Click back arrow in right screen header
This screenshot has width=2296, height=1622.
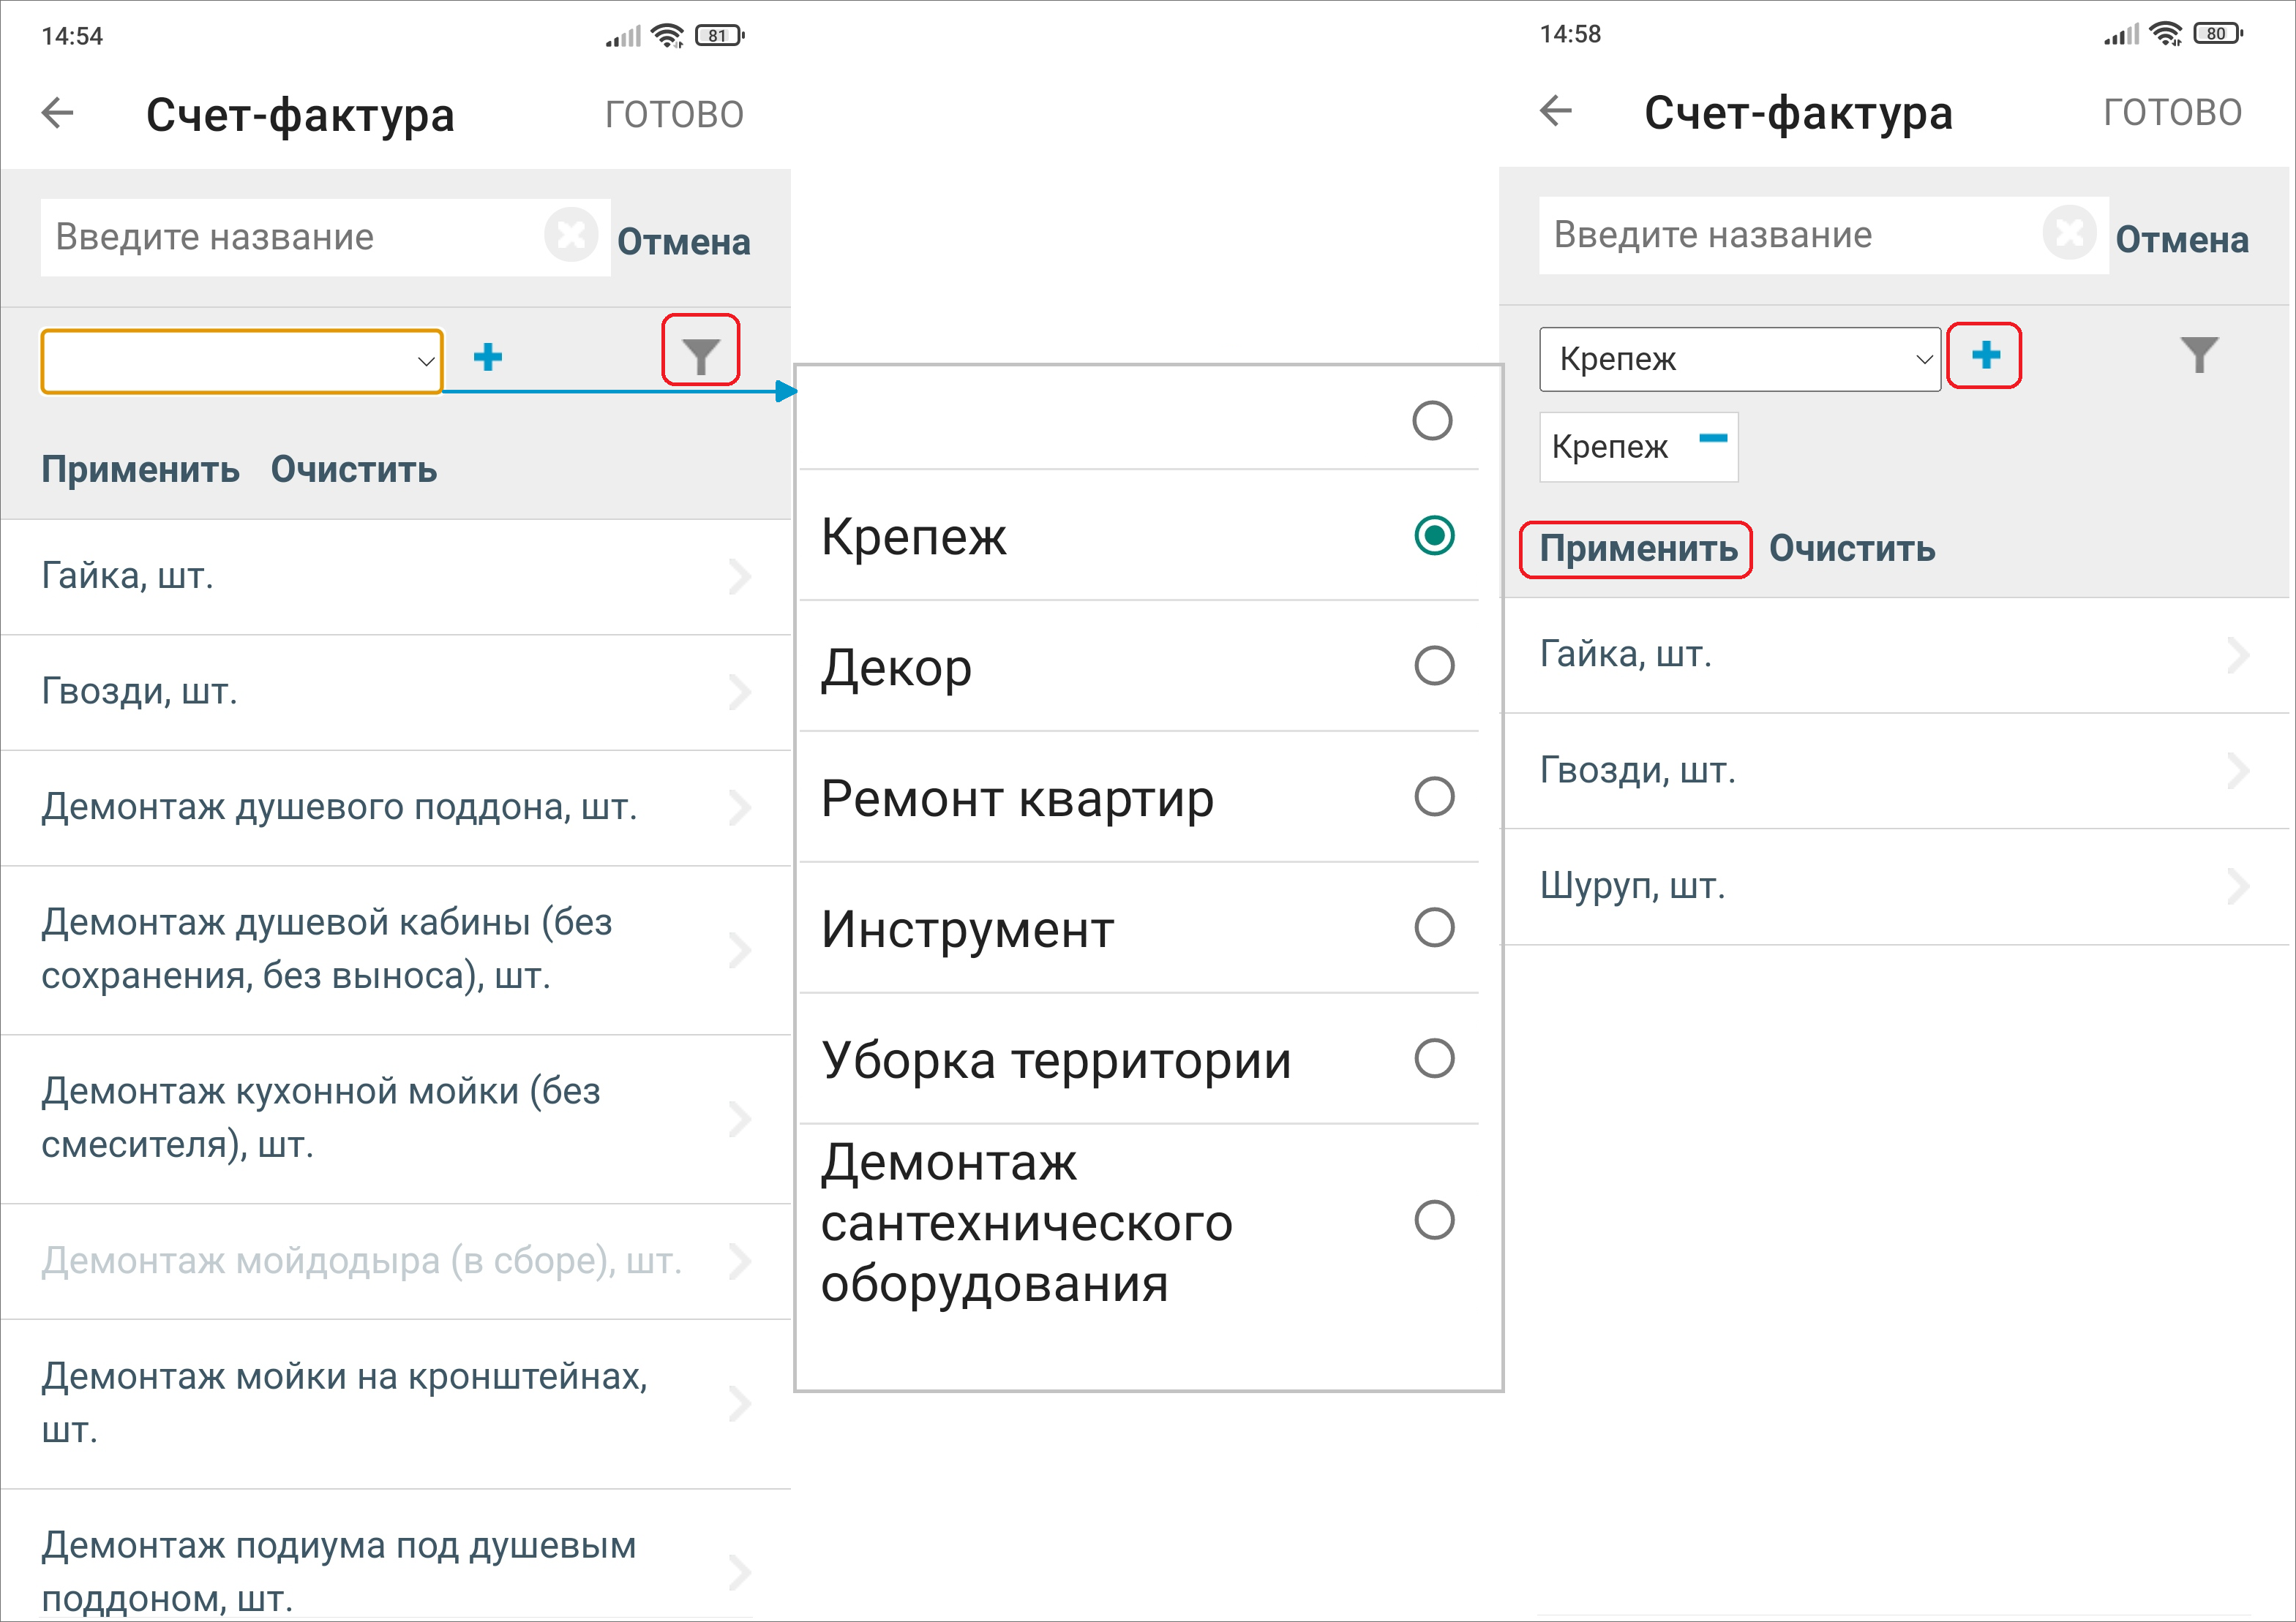(1556, 111)
